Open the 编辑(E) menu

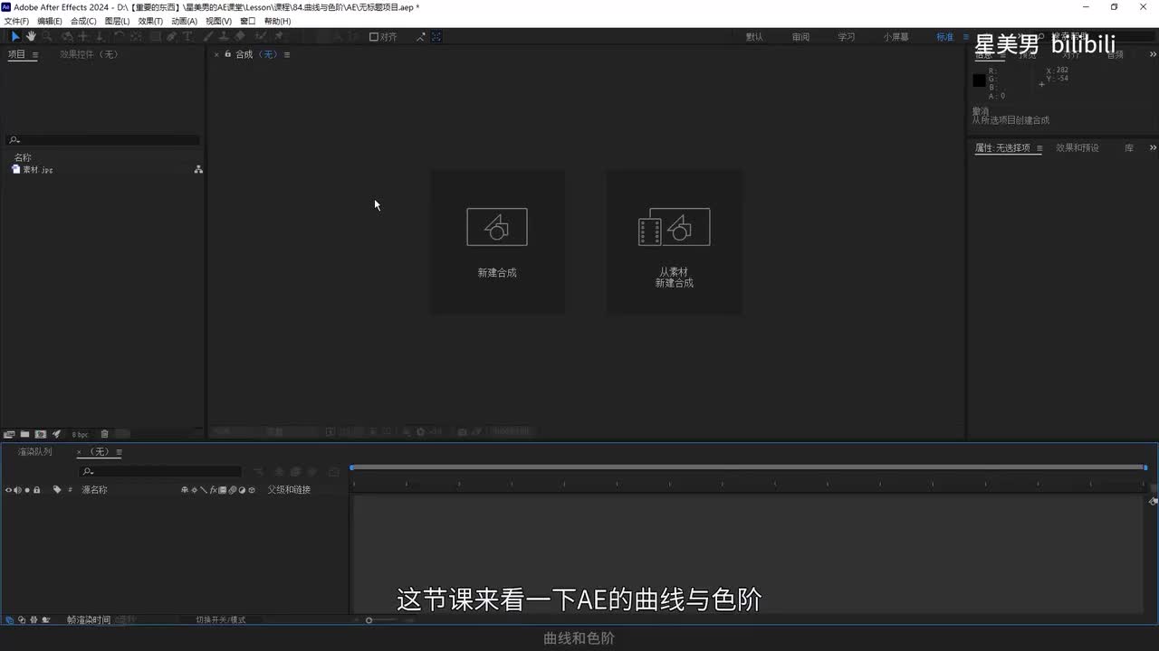click(x=50, y=21)
